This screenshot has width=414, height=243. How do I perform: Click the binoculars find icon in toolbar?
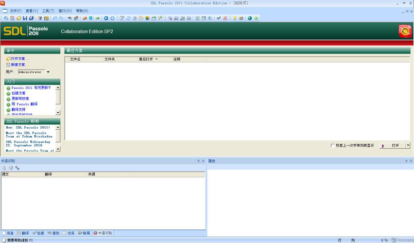coord(69,18)
